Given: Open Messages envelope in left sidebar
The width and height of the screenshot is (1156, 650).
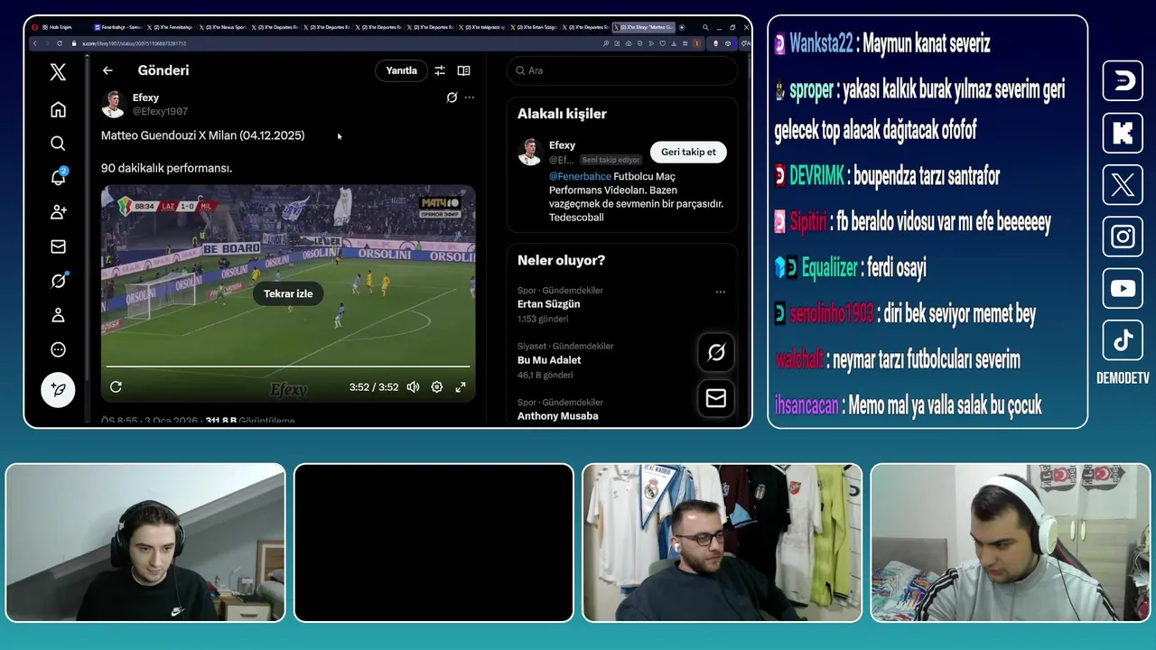Looking at the screenshot, I should [x=58, y=246].
